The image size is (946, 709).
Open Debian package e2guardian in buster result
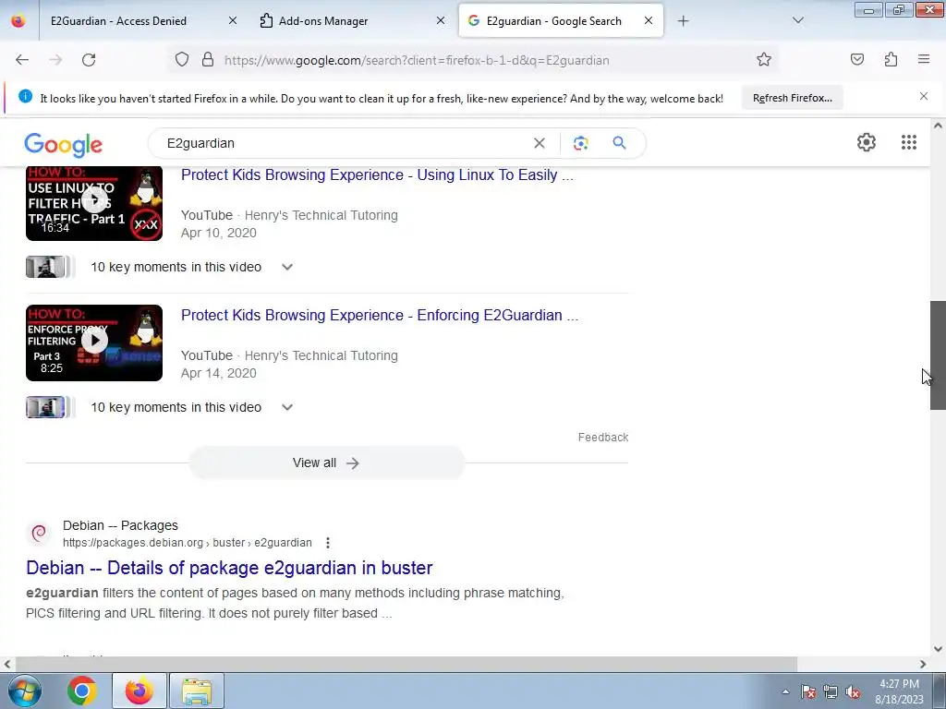[229, 568]
